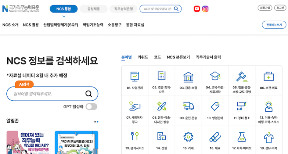Select the 03. 금융·보험 bank icon
The width and height of the screenshot is (288, 154).
pyautogui.click(x=188, y=77)
